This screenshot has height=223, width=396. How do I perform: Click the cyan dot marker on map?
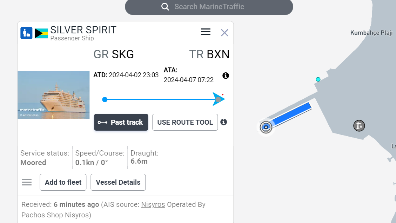click(318, 79)
